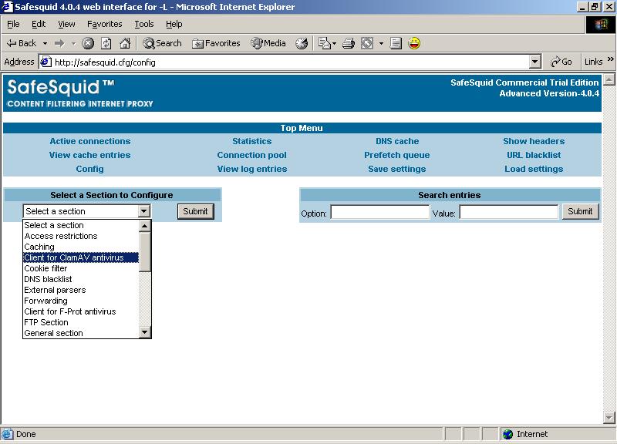Click the Go button
The width and height of the screenshot is (617, 444).
(561, 62)
